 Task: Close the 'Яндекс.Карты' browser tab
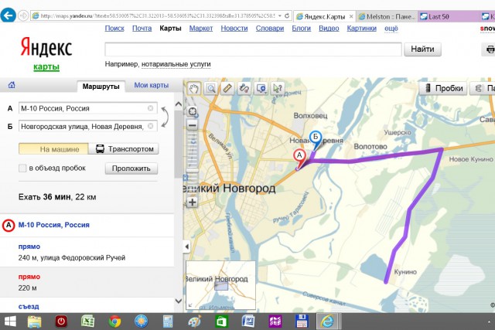click(x=351, y=16)
